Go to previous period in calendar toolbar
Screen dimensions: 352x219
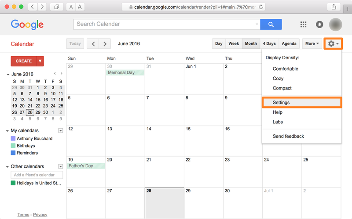(93, 43)
